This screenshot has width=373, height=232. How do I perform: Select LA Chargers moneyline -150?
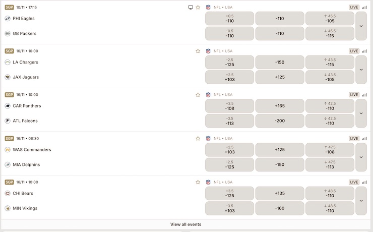click(280, 62)
